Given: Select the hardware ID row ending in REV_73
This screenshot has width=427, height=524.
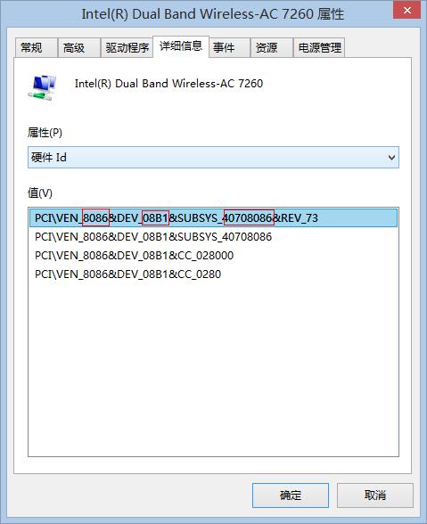Looking at the screenshot, I should tap(213, 217).
